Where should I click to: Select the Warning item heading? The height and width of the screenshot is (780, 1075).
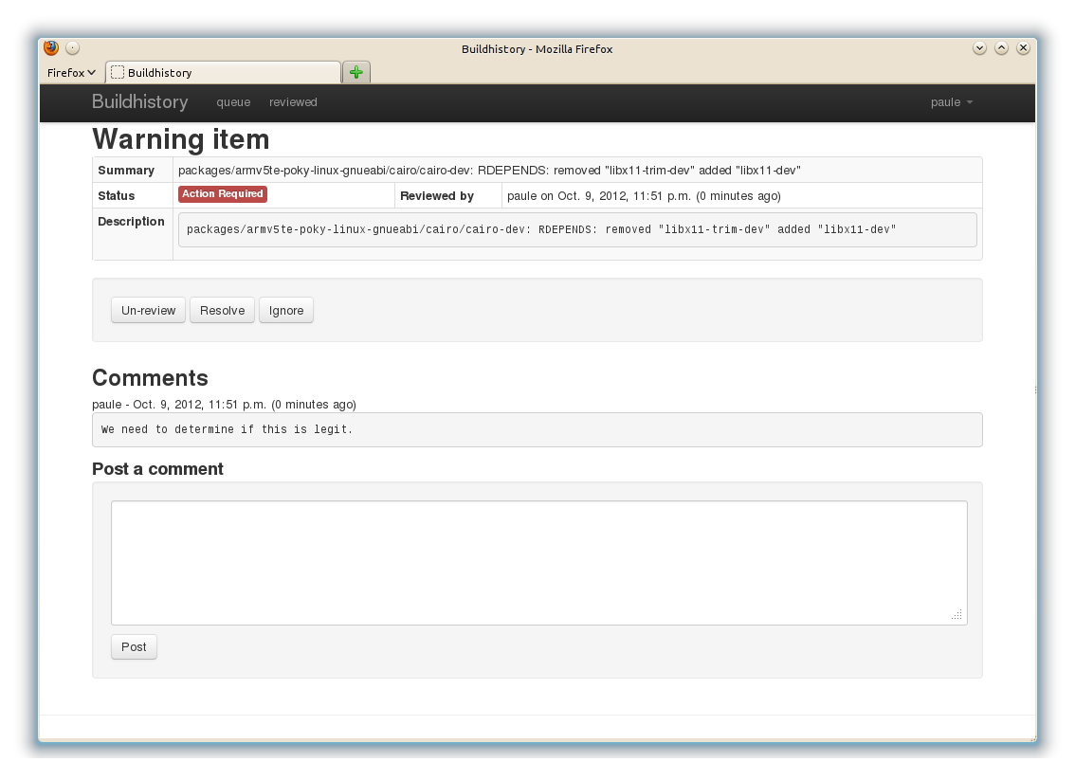click(181, 139)
